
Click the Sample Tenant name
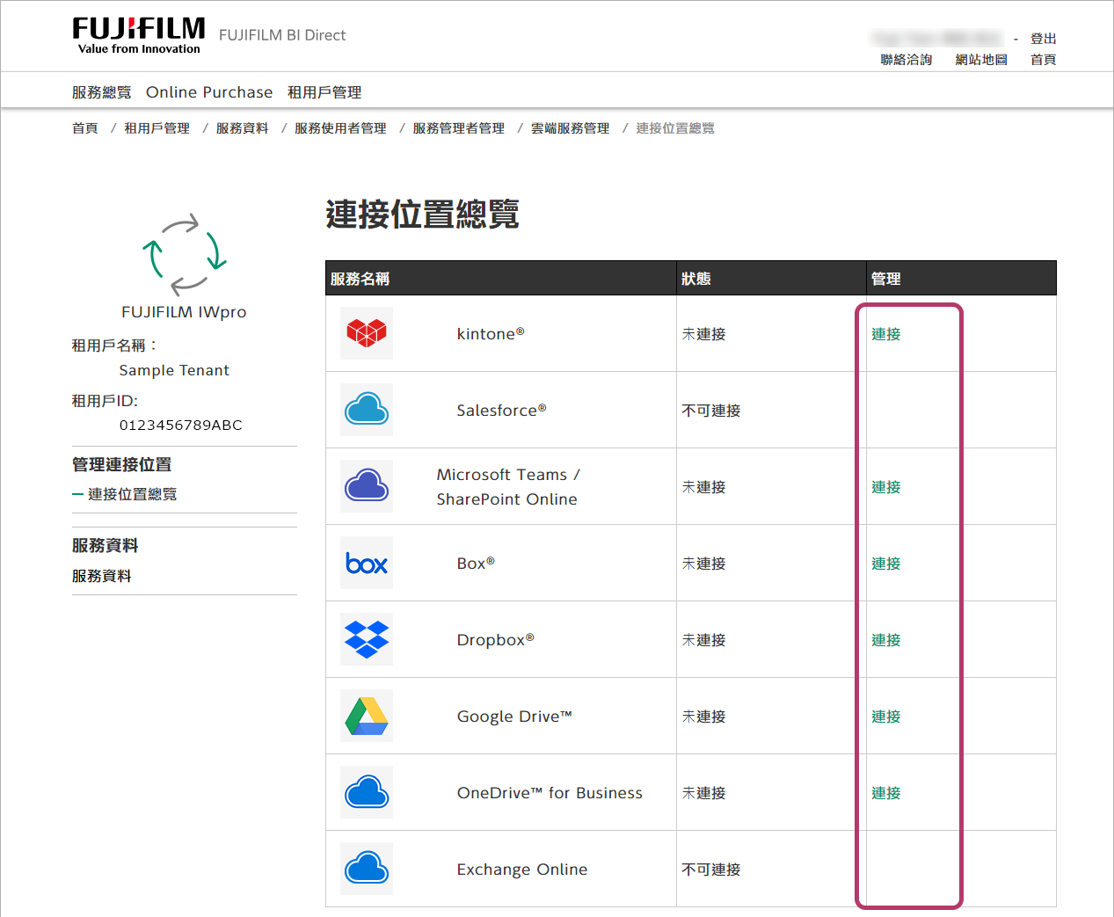point(174,370)
